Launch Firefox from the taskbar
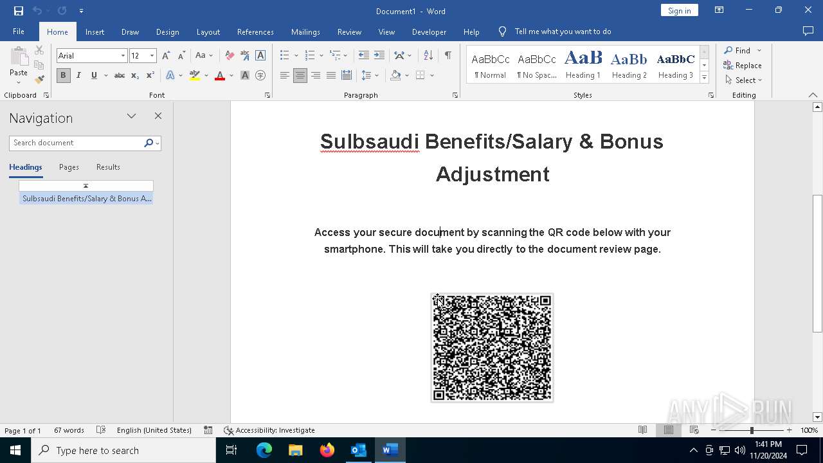Screen dimensions: 823x463 click(327, 450)
